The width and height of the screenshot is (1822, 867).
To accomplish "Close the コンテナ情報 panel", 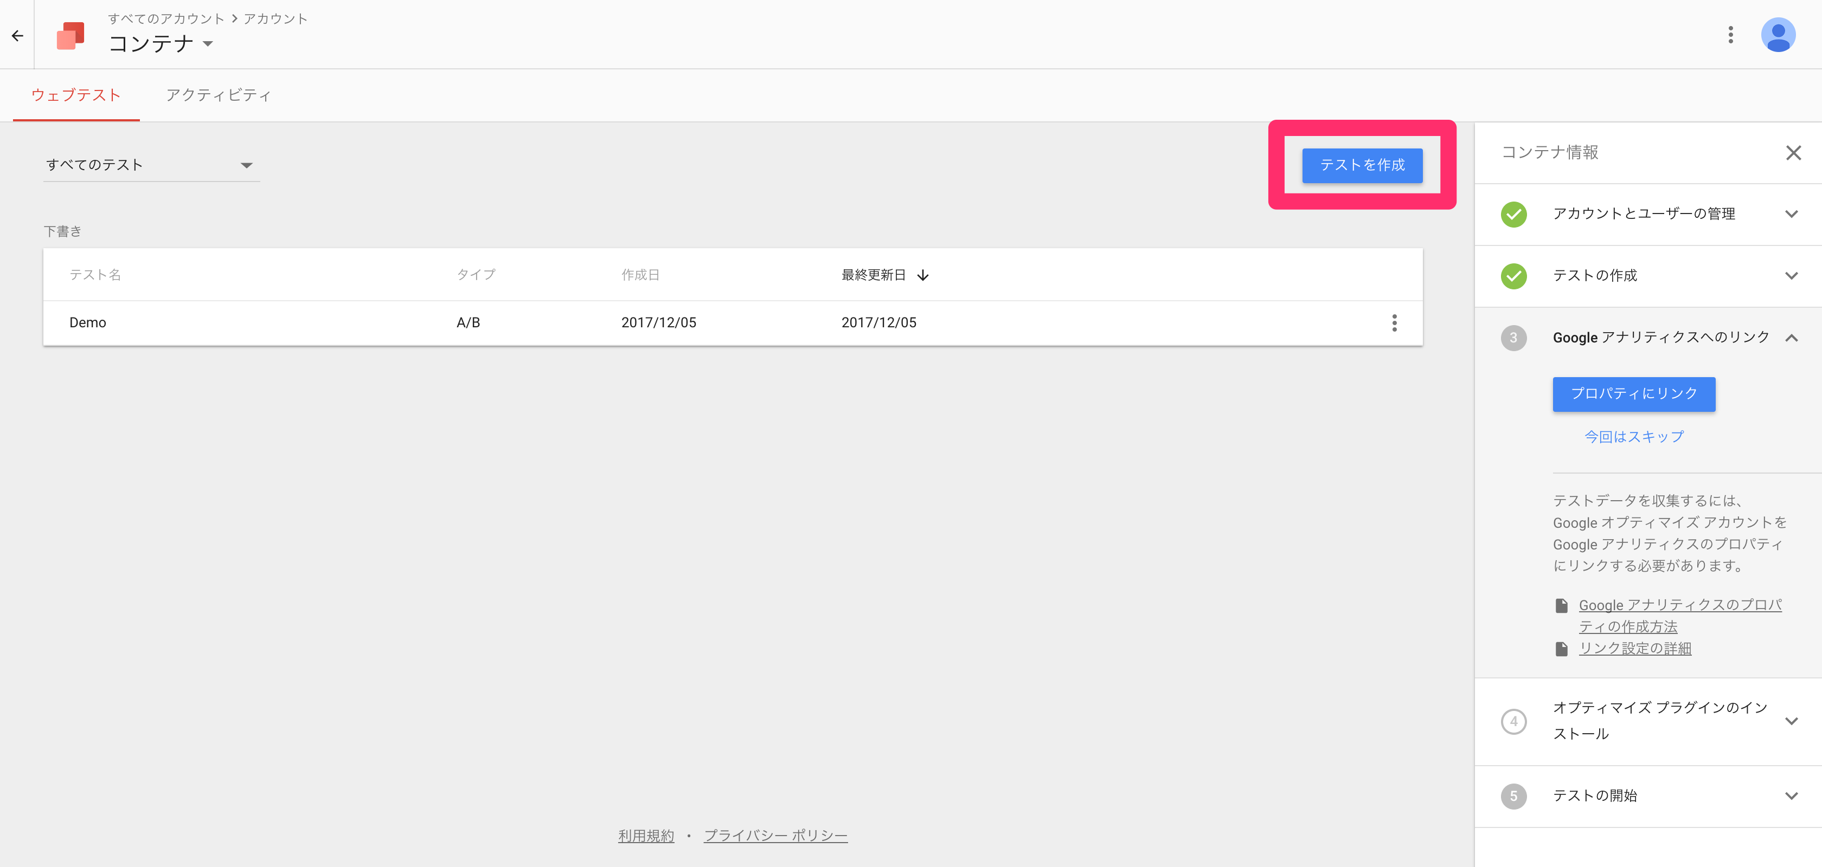I will pos(1793,153).
